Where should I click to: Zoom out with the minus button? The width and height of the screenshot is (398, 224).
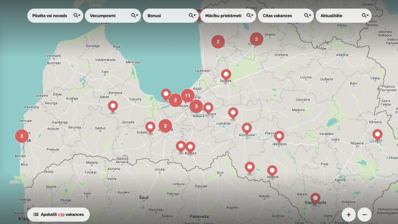coord(364,214)
